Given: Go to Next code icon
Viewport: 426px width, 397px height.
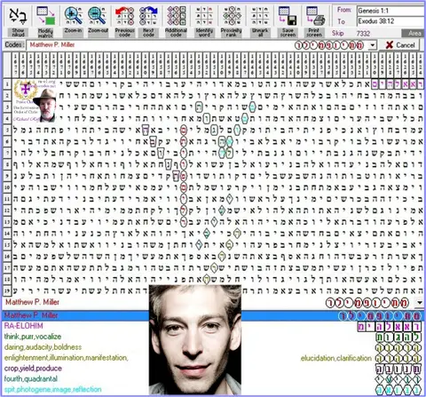Looking at the screenshot, I should point(148,16).
